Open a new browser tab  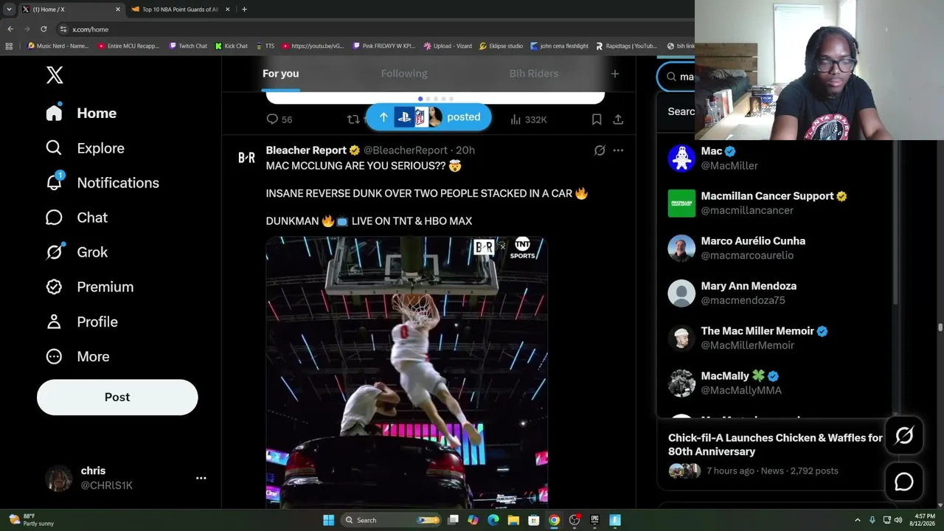coord(244,10)
